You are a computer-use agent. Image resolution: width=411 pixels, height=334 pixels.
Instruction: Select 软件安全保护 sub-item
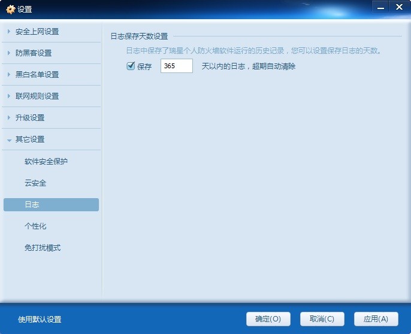pos(46,162)
